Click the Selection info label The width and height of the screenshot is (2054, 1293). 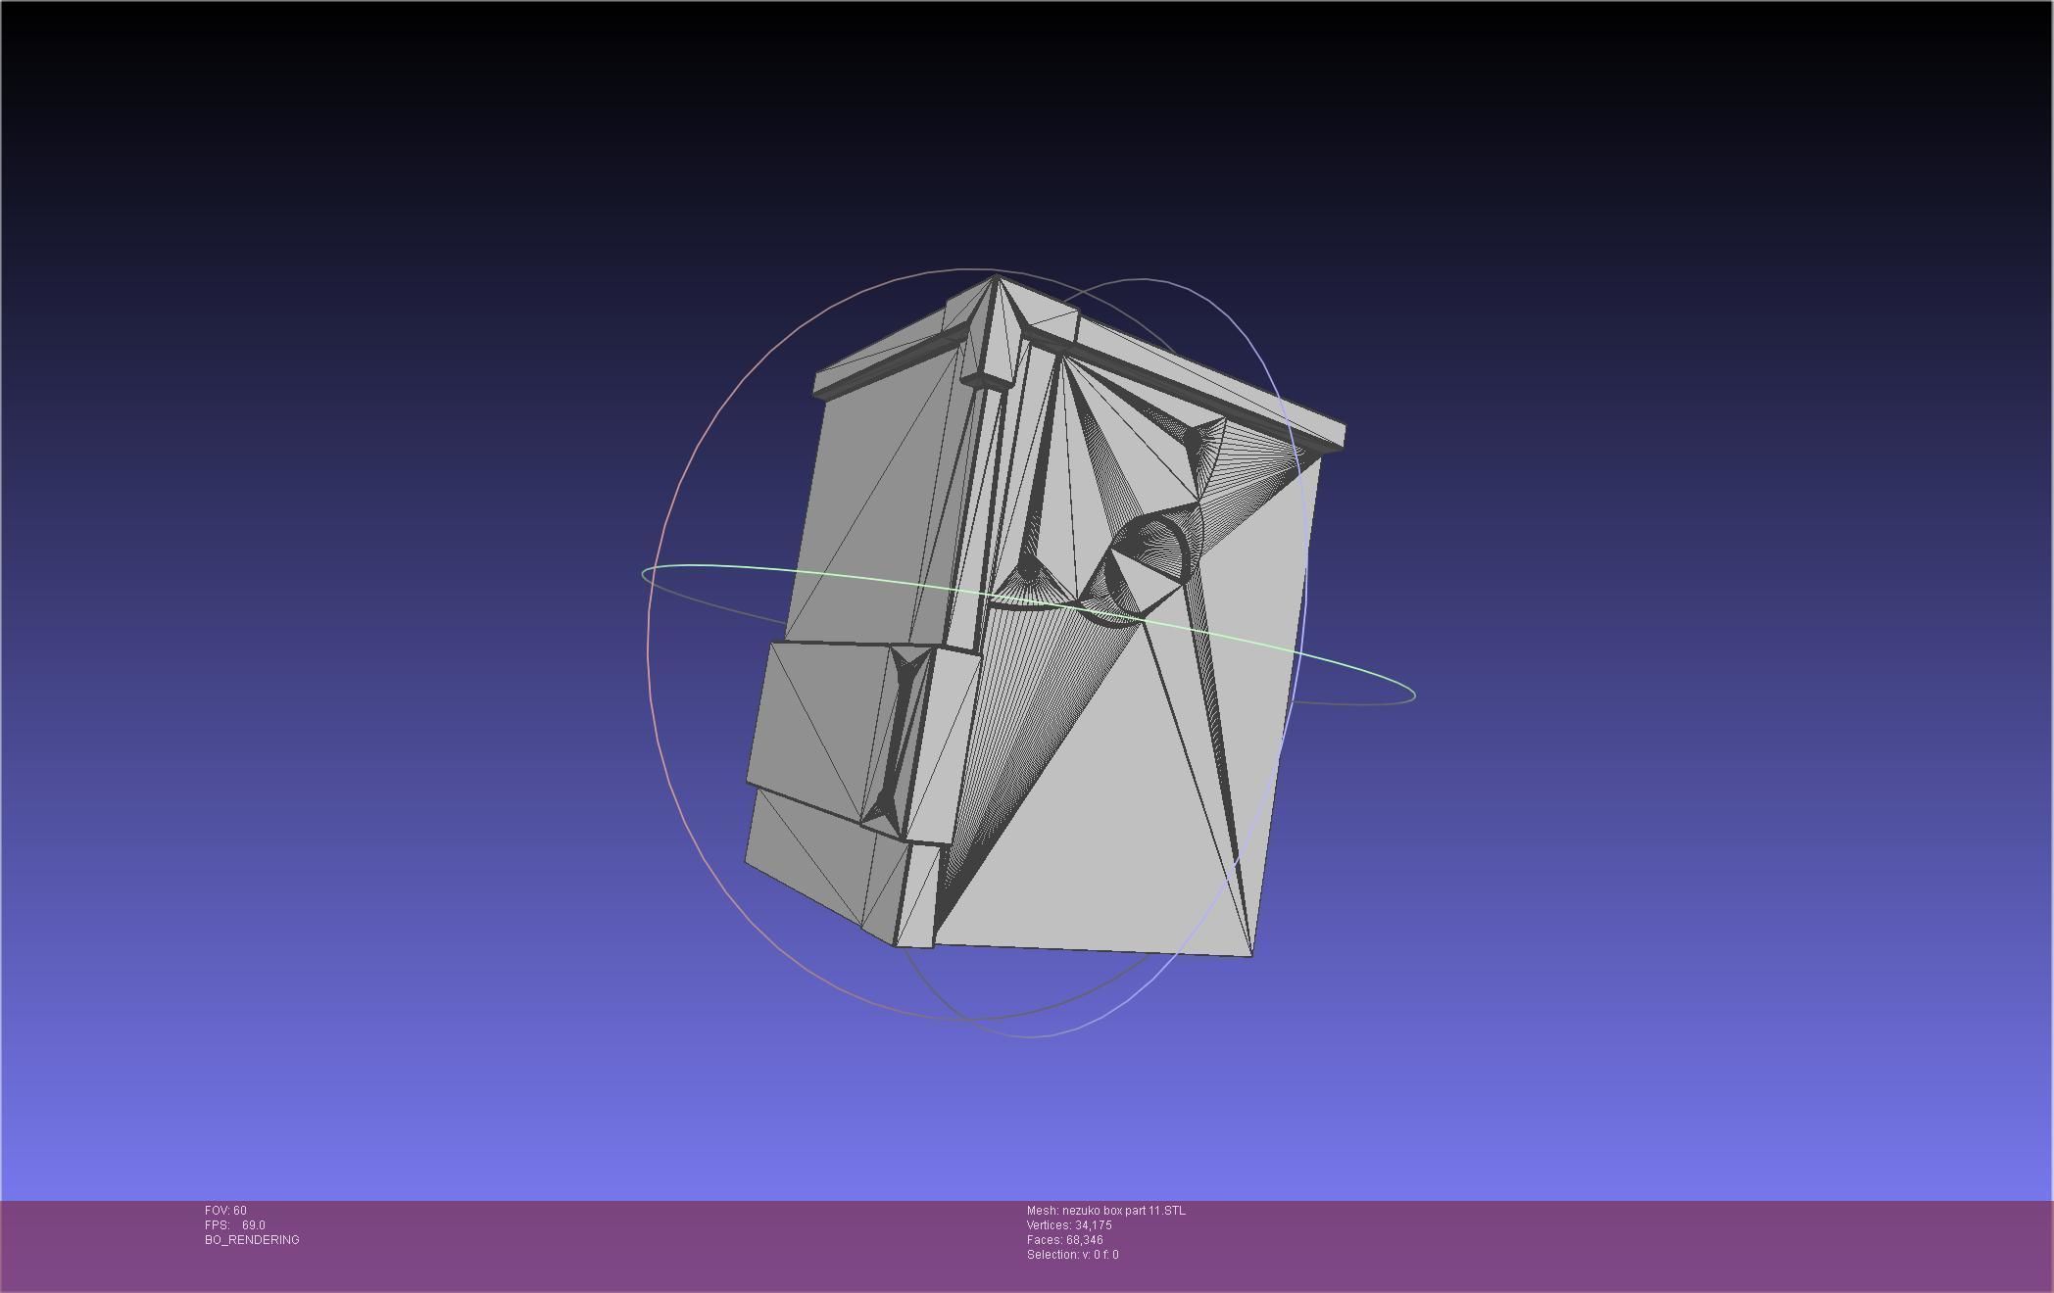(1072, 1255)
